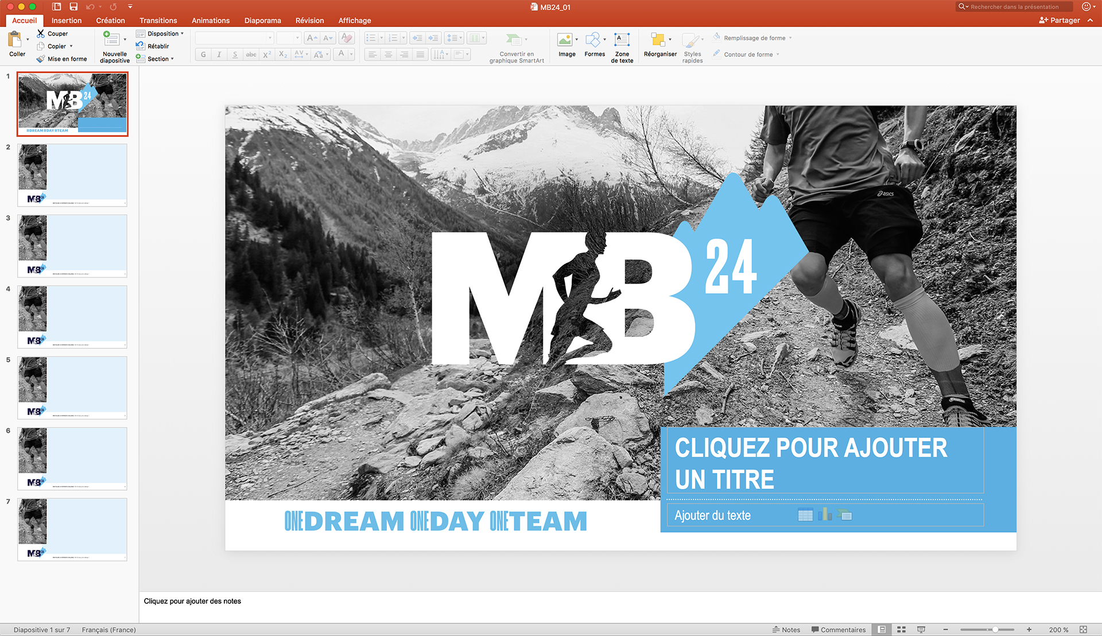Click center text alignment icon
The height and width of the screenshot is (636, 1102).
[x=389, y=55]
